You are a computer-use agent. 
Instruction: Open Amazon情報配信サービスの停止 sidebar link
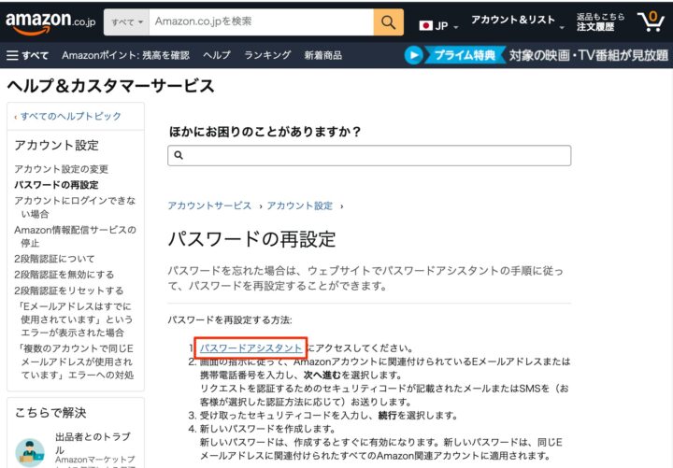coord(75,236)
